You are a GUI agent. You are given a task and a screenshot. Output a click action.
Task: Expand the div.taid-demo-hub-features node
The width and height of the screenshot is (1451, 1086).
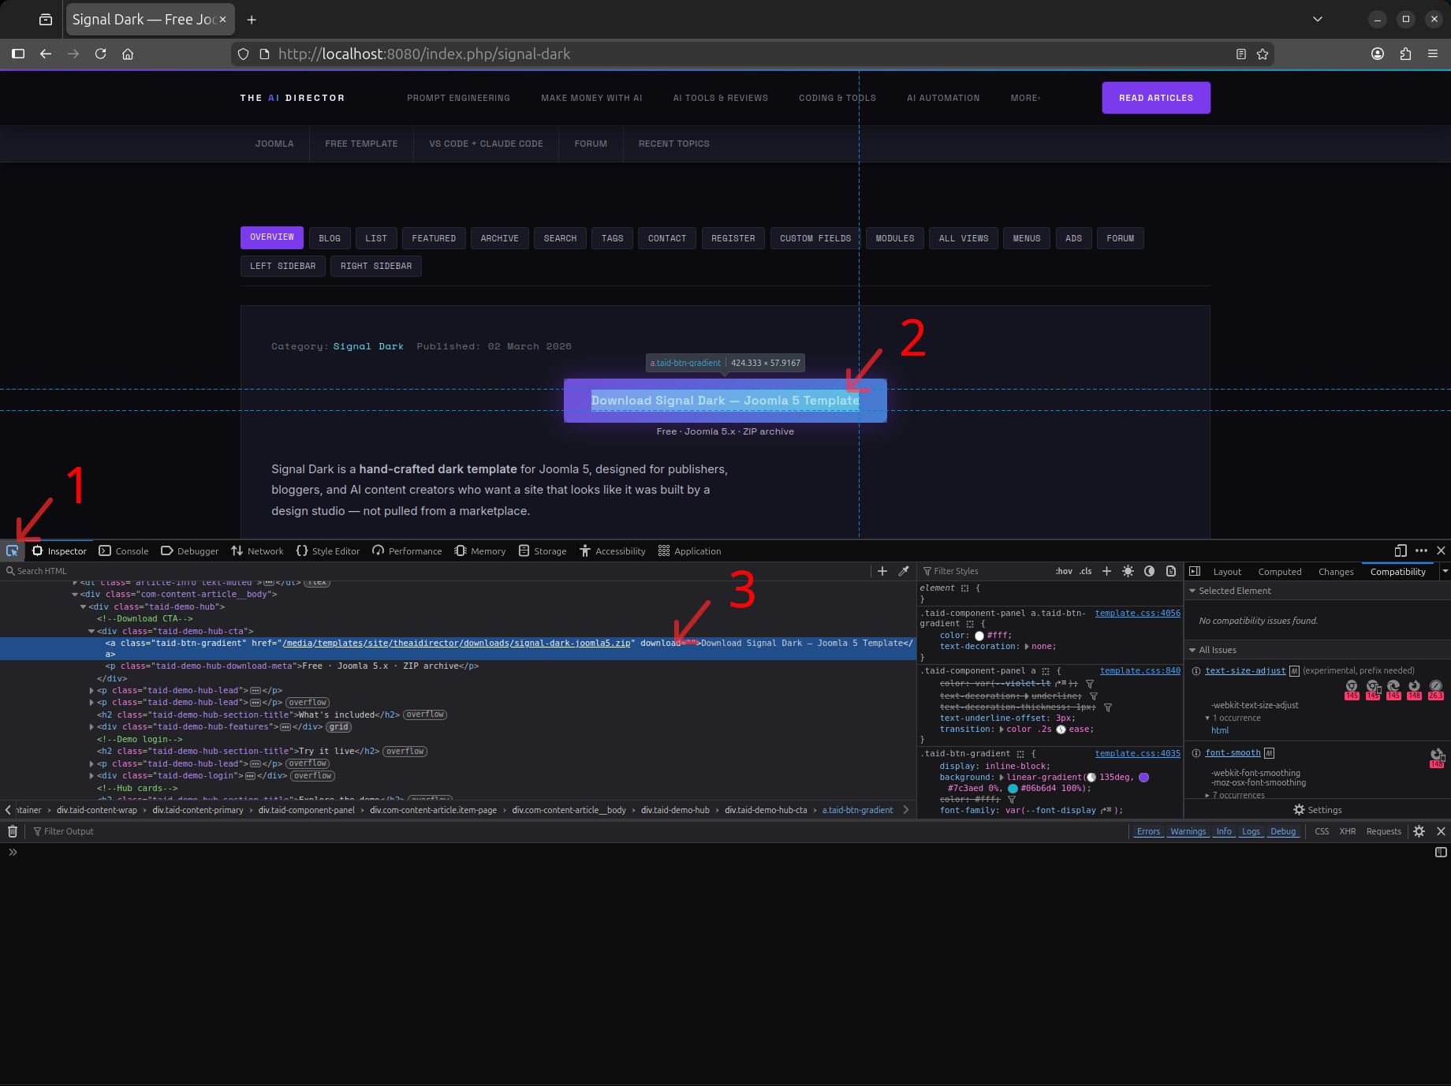(91, 726)
